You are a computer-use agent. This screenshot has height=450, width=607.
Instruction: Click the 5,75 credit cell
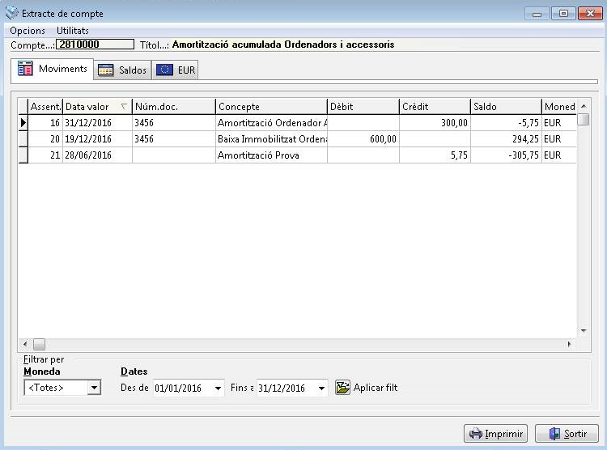pyautogui.click(x=435, y=155)
